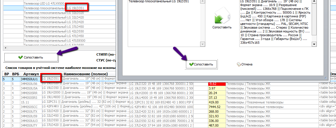Click article cell 34M0S0SRR

coord(31,93)
